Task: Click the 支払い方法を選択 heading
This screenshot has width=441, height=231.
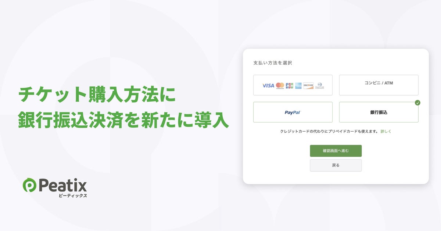Action: (273, 63)
